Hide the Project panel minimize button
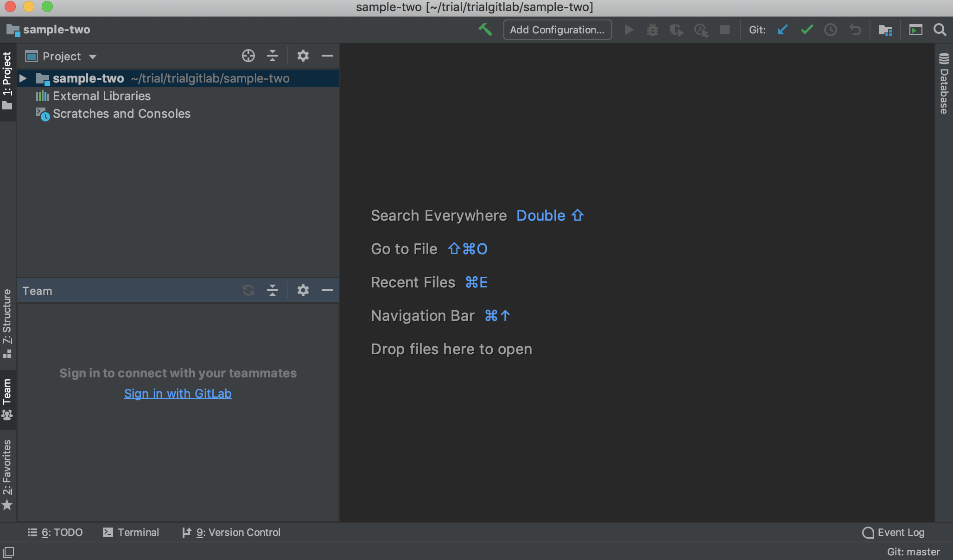Image resolution: width=953 pixels, height=560 pixels. point(327,55)
